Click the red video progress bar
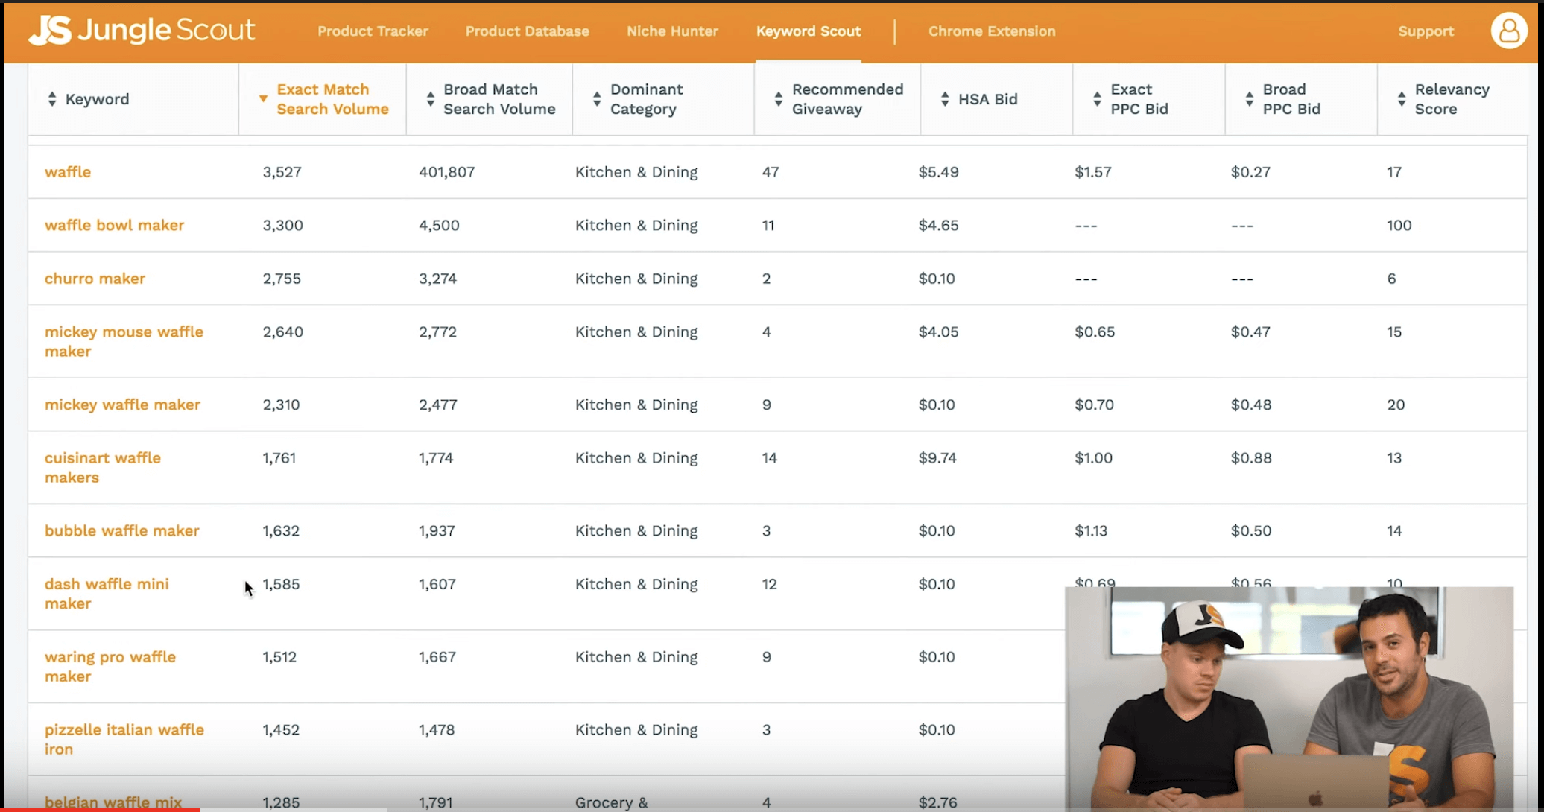 point(100,809)
